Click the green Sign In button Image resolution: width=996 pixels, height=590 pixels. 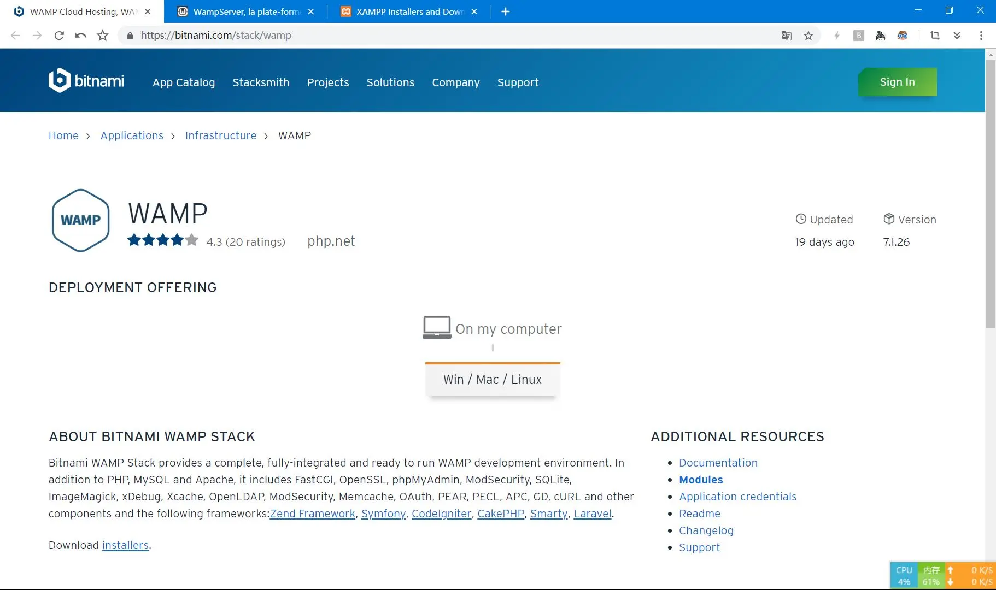pyautogui.click(x=897, y=82)
